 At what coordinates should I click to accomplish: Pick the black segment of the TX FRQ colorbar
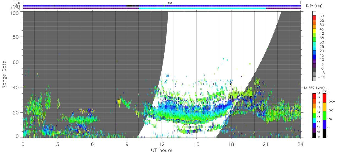[314, 135]
